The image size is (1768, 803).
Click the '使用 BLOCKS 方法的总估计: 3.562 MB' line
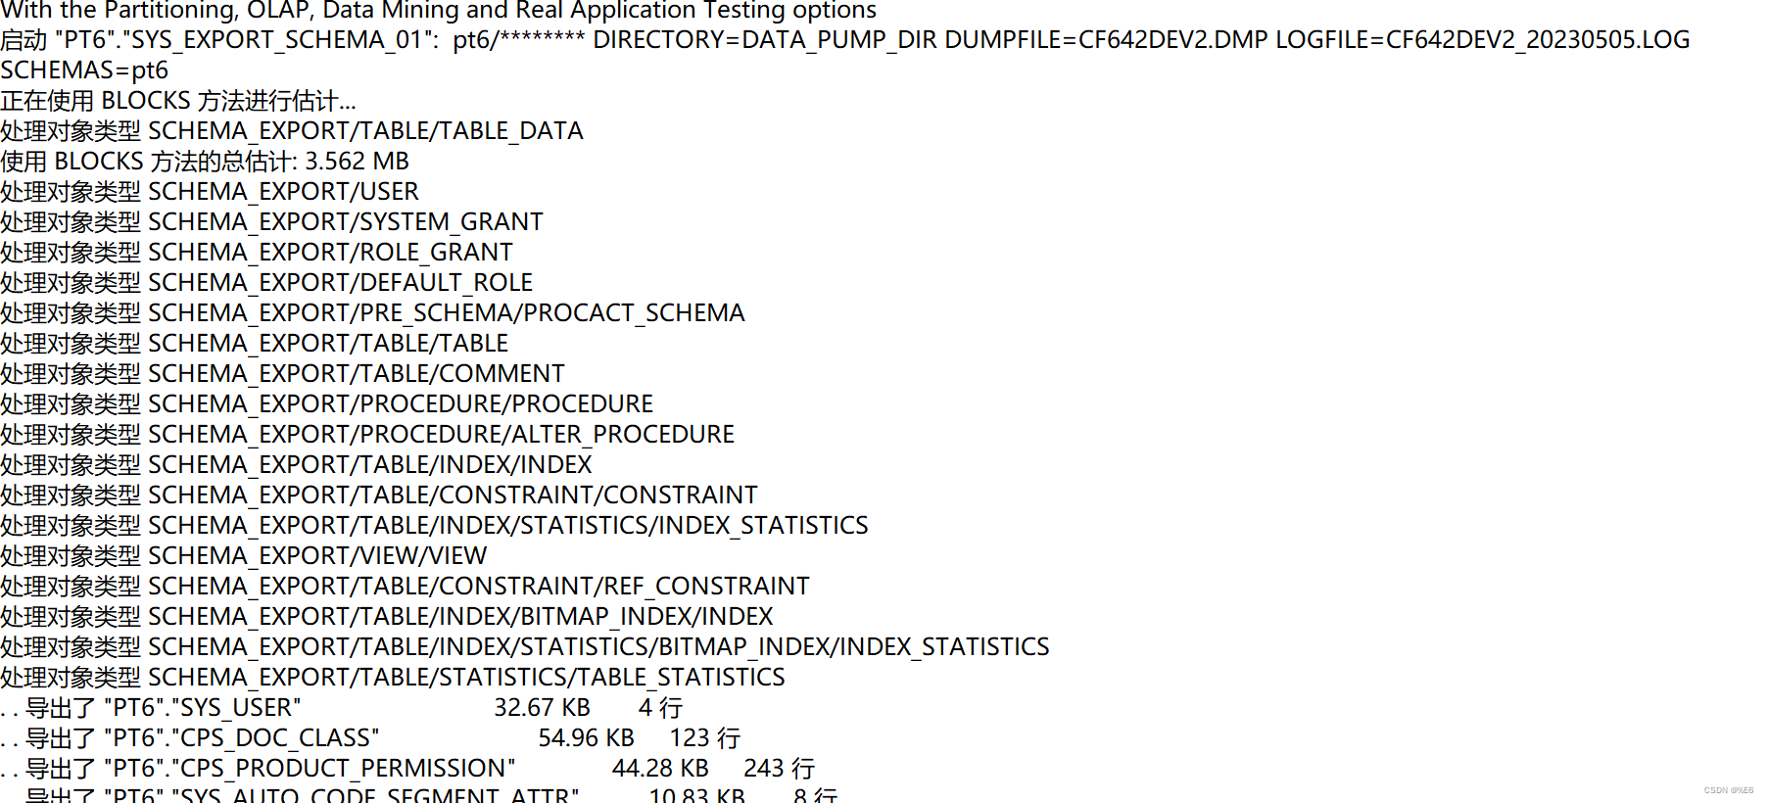(205, 162)
